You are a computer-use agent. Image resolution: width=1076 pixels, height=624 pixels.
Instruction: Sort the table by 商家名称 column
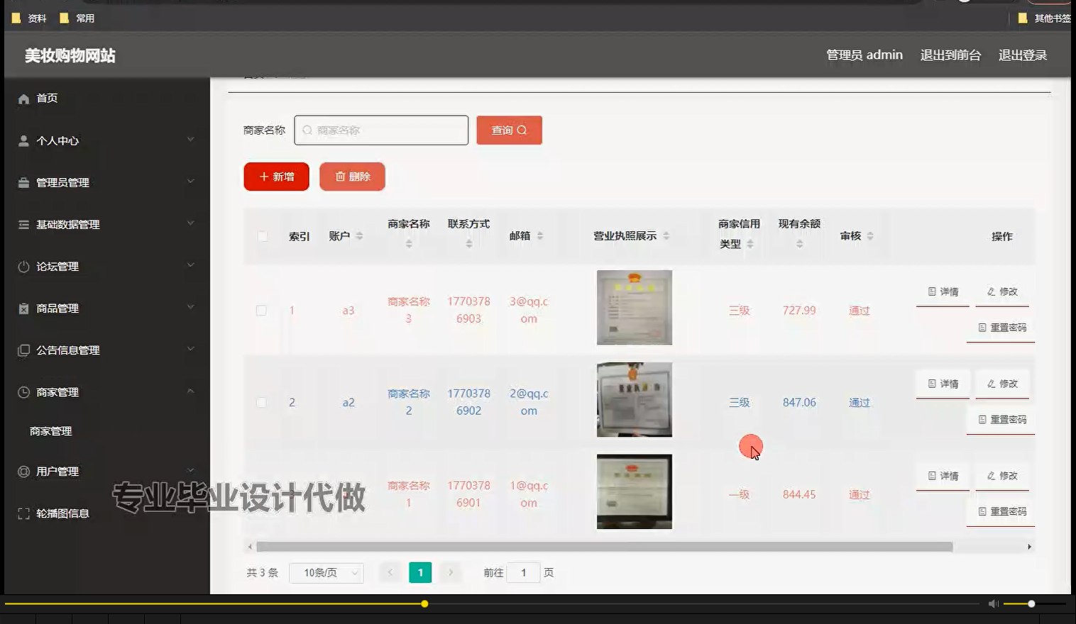[409, 244]
